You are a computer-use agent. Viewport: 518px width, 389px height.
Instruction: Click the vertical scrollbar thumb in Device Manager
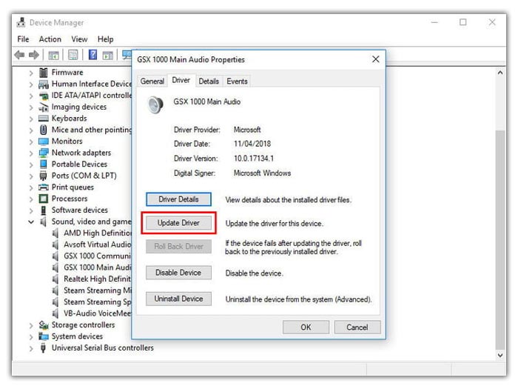coord(500,239)
